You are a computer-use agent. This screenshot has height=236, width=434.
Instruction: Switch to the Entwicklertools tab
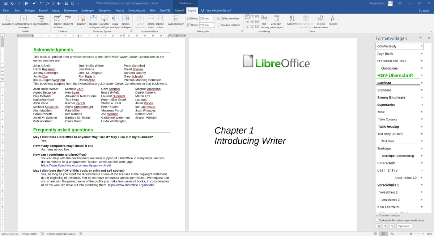pos(137,10)
